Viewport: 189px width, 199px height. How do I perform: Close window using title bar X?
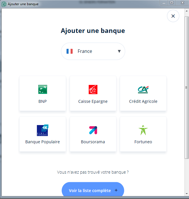182,3
